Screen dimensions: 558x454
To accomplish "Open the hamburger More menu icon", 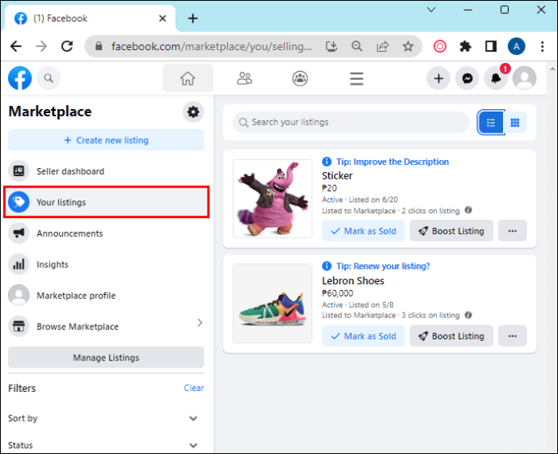I will tap(356, 78).
